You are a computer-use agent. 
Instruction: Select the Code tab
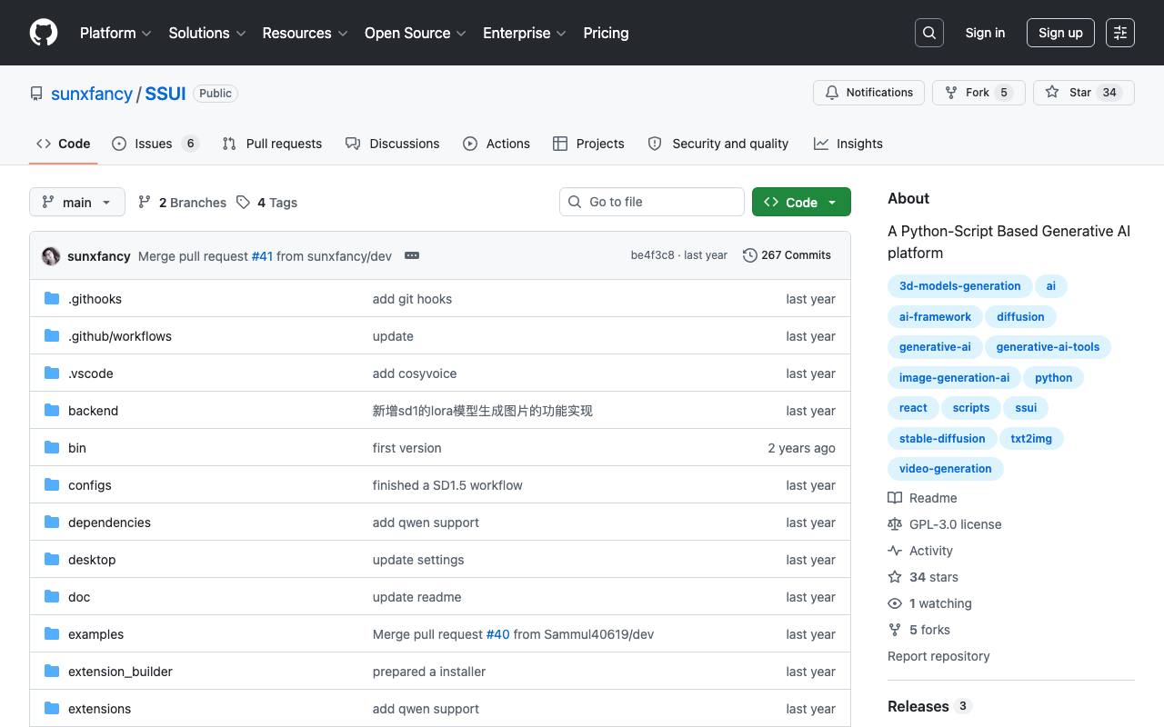64,144
